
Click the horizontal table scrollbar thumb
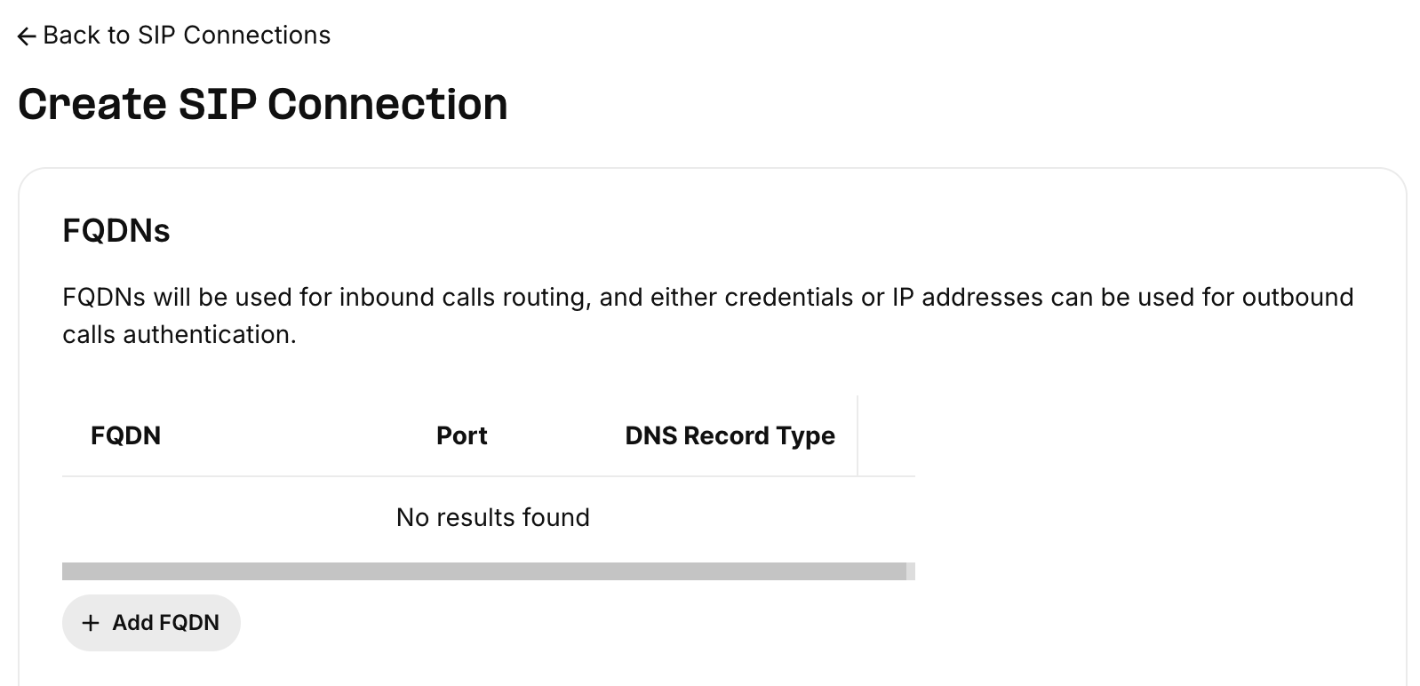(483, 570)
